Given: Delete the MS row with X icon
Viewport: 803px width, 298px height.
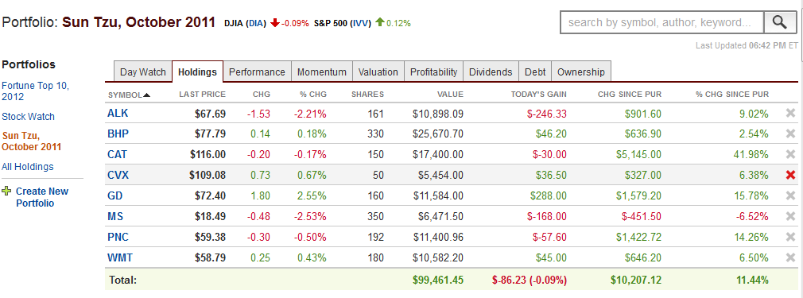Looking at the screenshot, I should (x=790, y=216).
